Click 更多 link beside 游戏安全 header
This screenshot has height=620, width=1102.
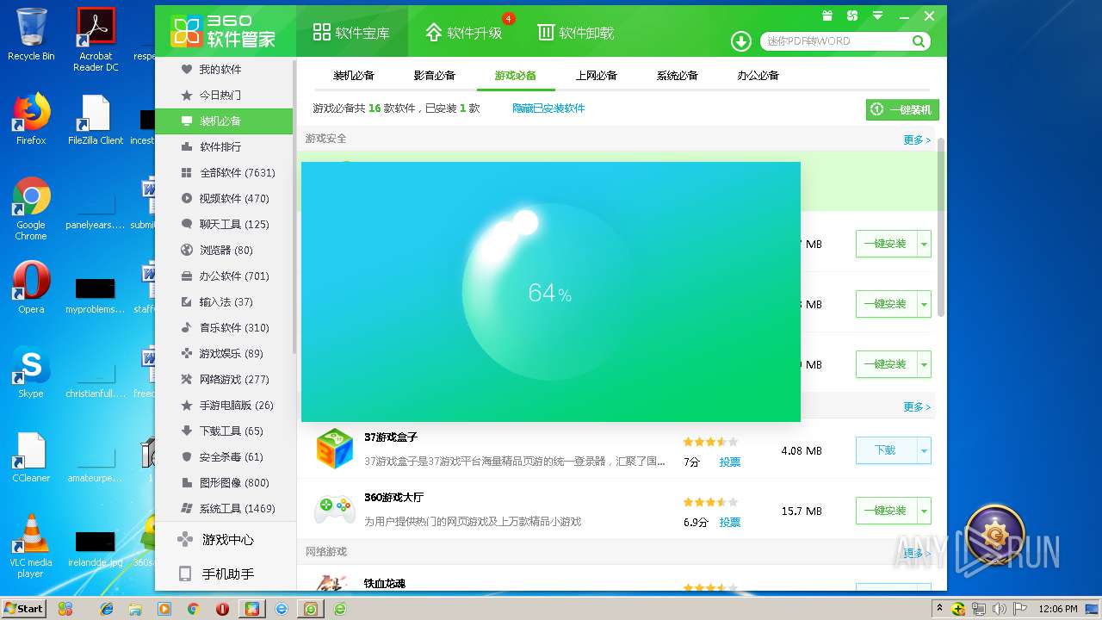(x=916, y=139)
